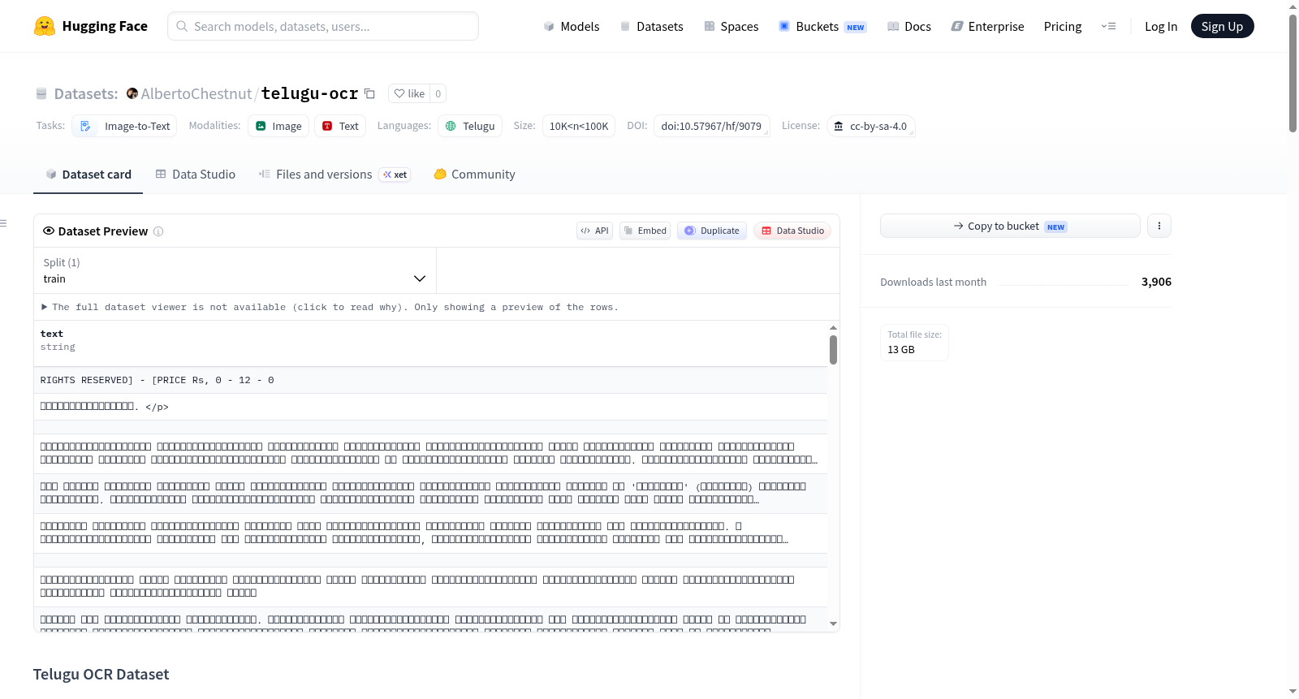Click the left sidebar toggle icon
1299x699 pixels.
(x=3, y=223)
